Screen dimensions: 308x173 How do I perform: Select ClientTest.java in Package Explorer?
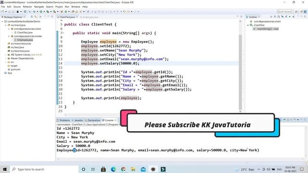click(x=25, y=33)
